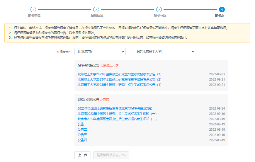Open the 公告三 link
This screenshot has height=162, width=255.
coord(82,135)
